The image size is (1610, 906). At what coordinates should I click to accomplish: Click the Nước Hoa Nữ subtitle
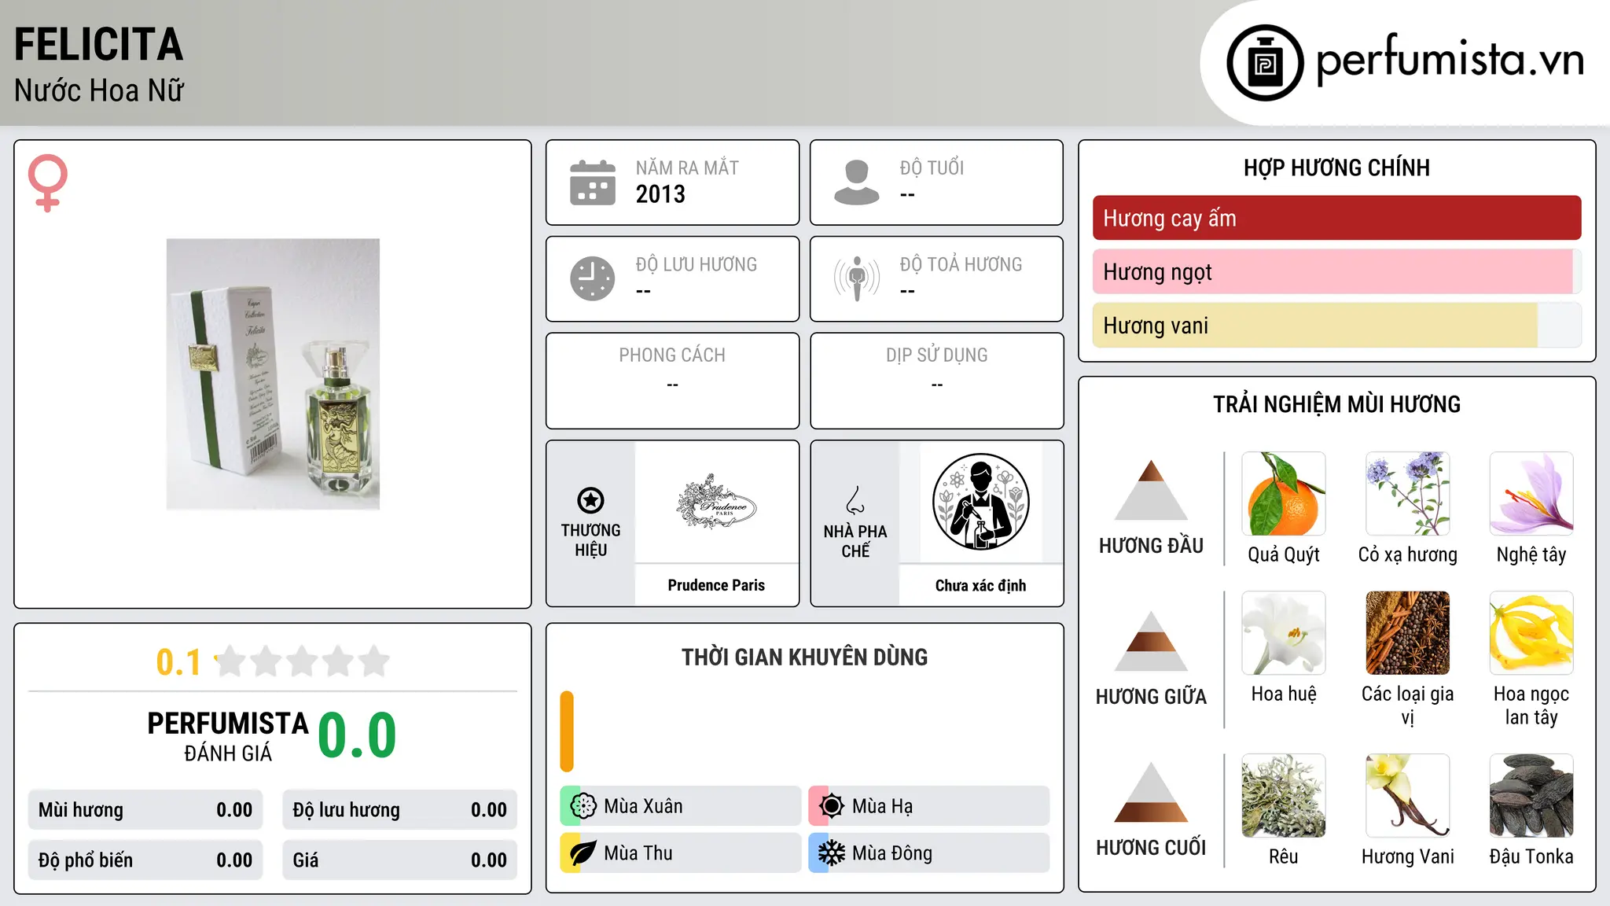click(99, 90)
